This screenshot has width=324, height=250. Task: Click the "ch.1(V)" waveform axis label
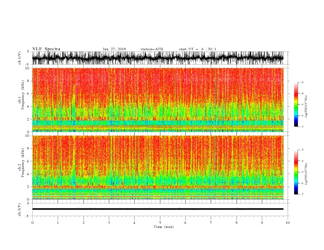pos(20,58)
